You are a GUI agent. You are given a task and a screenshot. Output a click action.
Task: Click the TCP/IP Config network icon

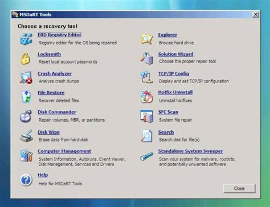pyautogui.click(x=147, y=77)
